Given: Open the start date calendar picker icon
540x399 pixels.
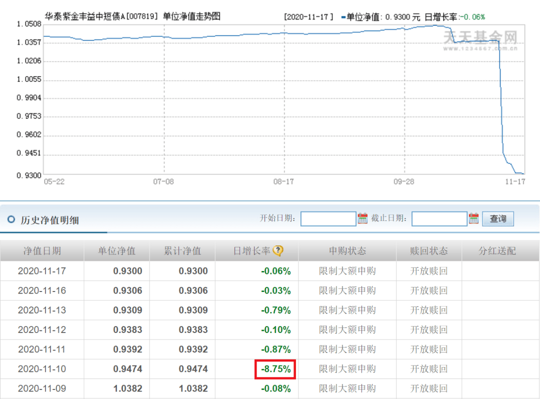Looking at the screenshot, I should 362,218.
